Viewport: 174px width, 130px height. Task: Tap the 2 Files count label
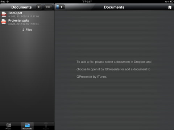[x=27, y=30]
